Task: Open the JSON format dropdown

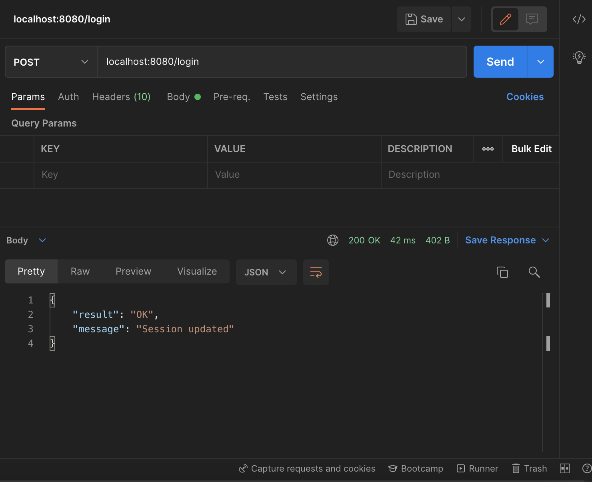Action: 266,272
